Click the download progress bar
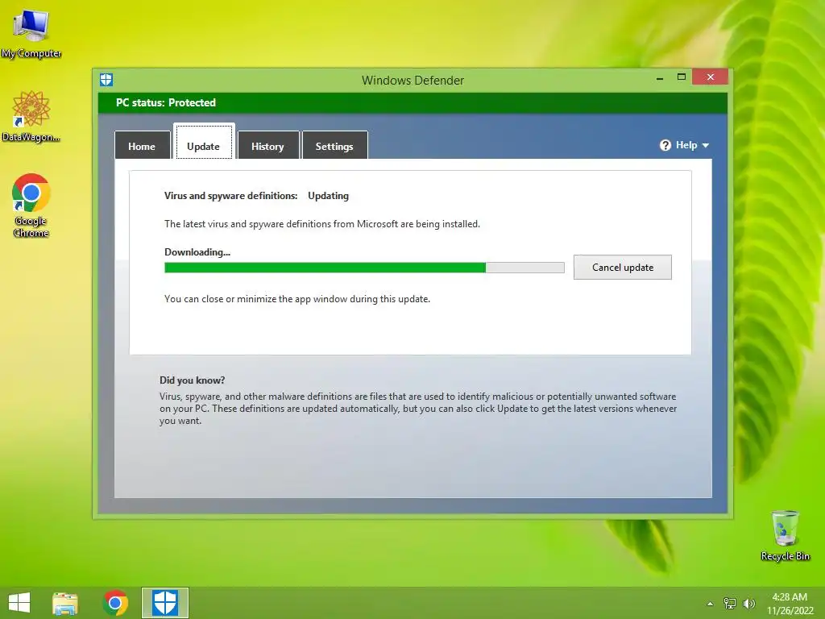The height and width of the screenshot is (619, 825). [x=364, y=268]
